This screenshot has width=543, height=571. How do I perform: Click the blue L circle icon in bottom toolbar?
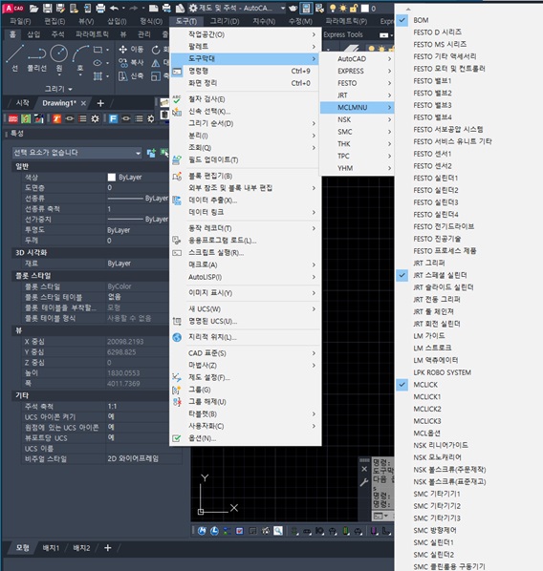pyautogui.click(x=214, y=531)
